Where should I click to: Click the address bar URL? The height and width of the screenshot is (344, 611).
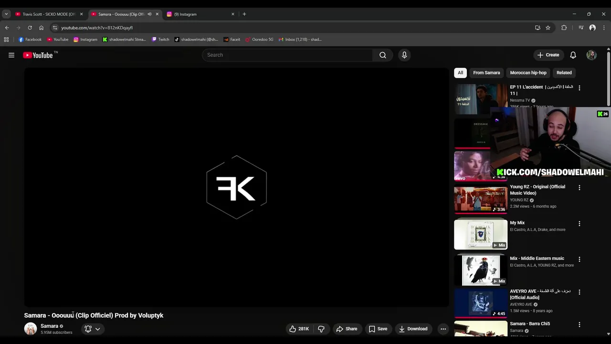tap(97, 28)
